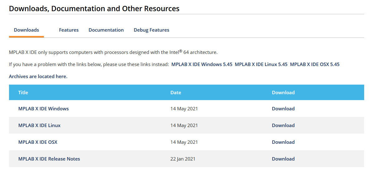
Task: Click MPLAB X IDE Windows title link
Action: [44, 109]
